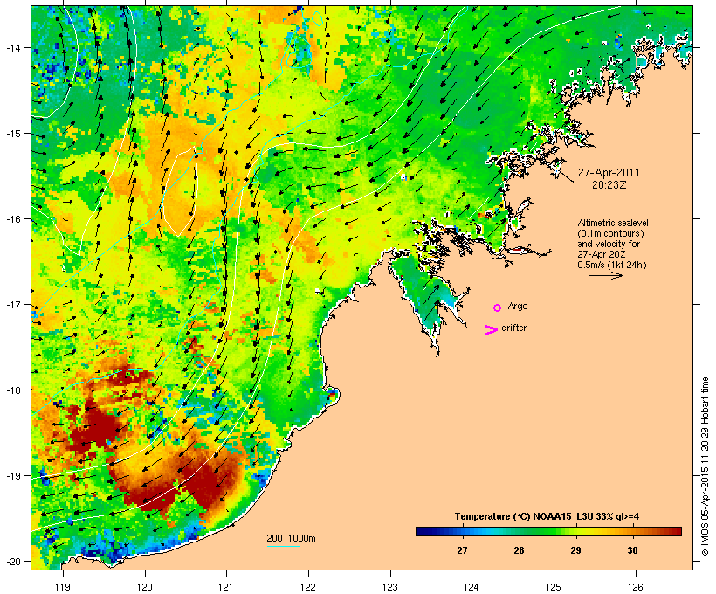Screen dimensions: 716x594
Task: Click the longitude label 122
Action: pos(308,587)
